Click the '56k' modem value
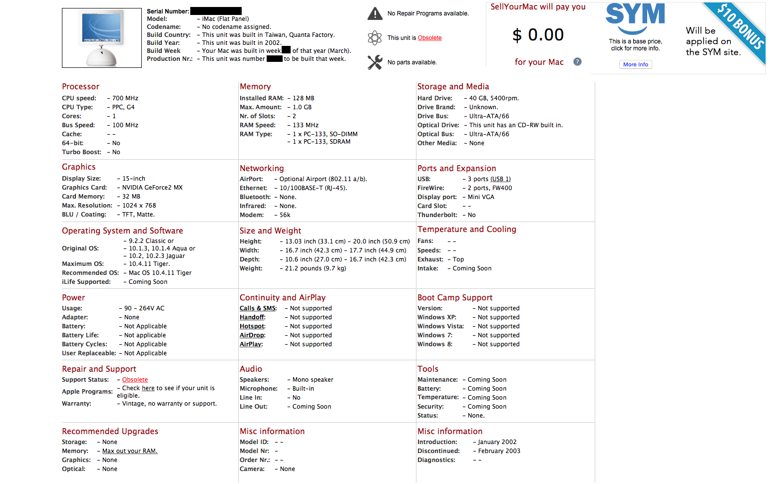Image resolution: width=770 pixels, height=484 pixels. click(x=285, y=215)
